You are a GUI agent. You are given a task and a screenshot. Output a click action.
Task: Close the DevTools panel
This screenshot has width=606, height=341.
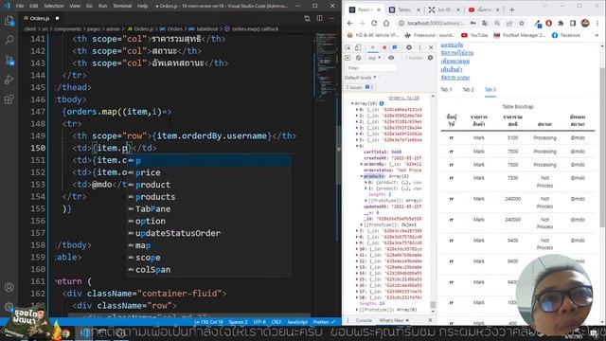pyautogui.click(x=431, y=47)
